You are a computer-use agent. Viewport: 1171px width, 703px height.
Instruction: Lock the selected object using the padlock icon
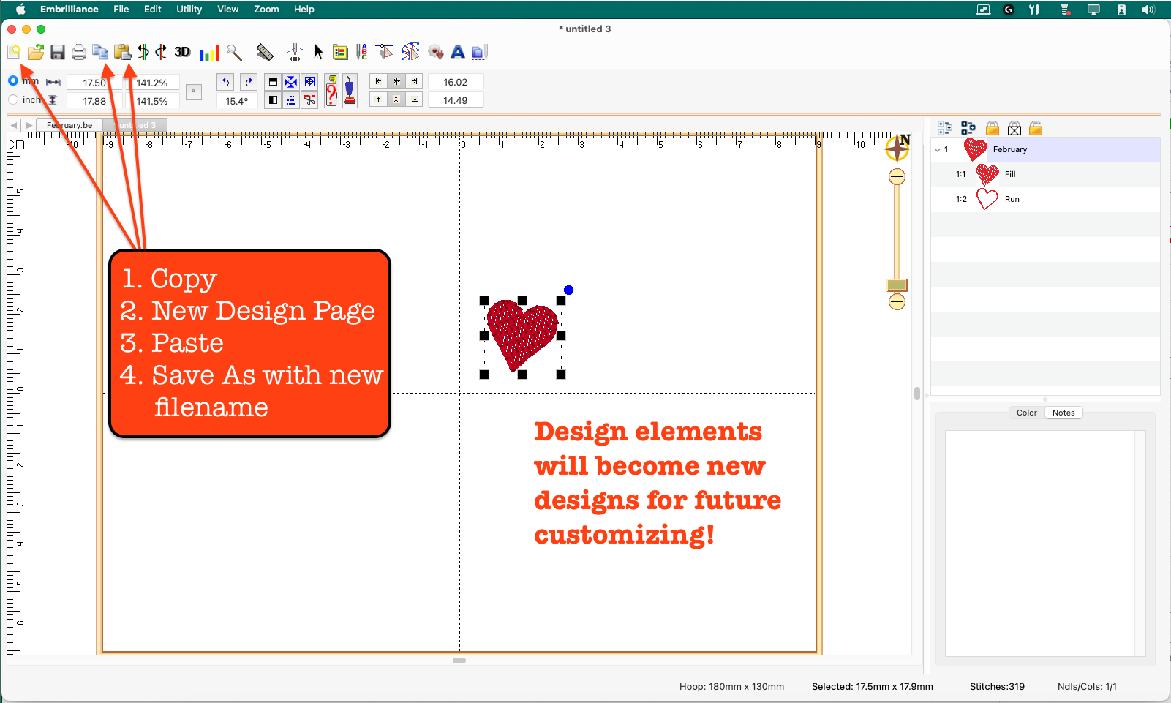click(x=993, y=127)
